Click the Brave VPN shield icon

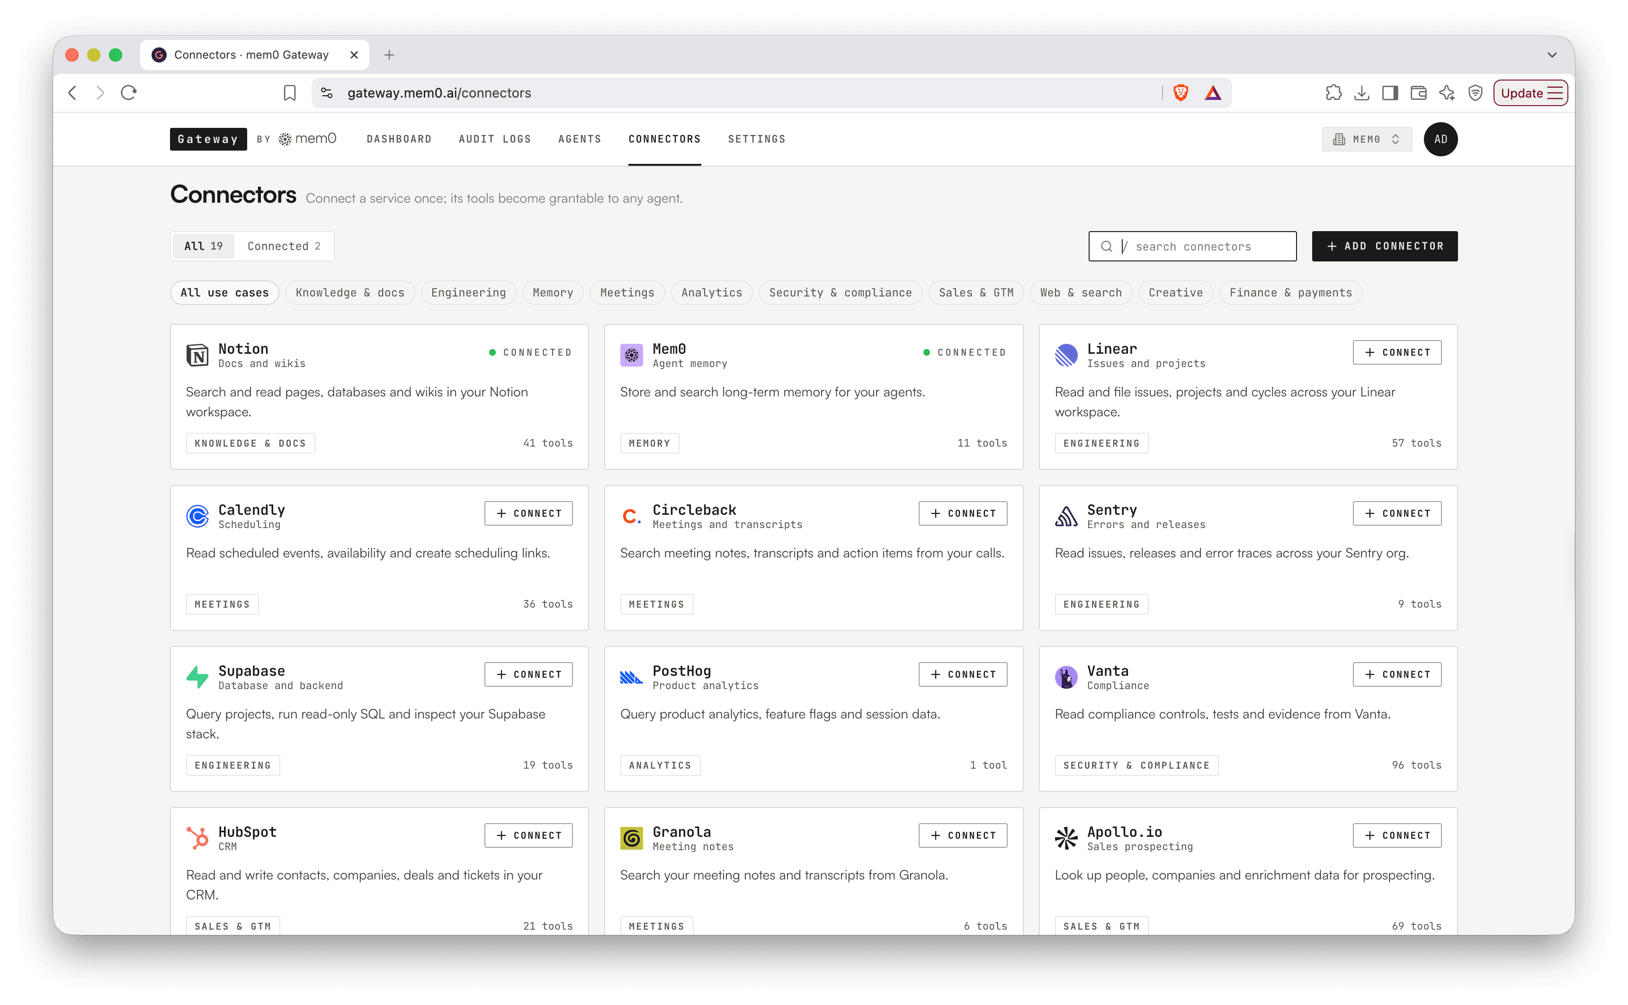click(x=1475, y=93)
